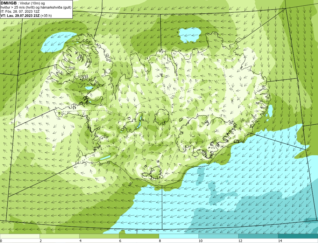
Task: Click the legend value '6'
Action: tap(120, 241)
